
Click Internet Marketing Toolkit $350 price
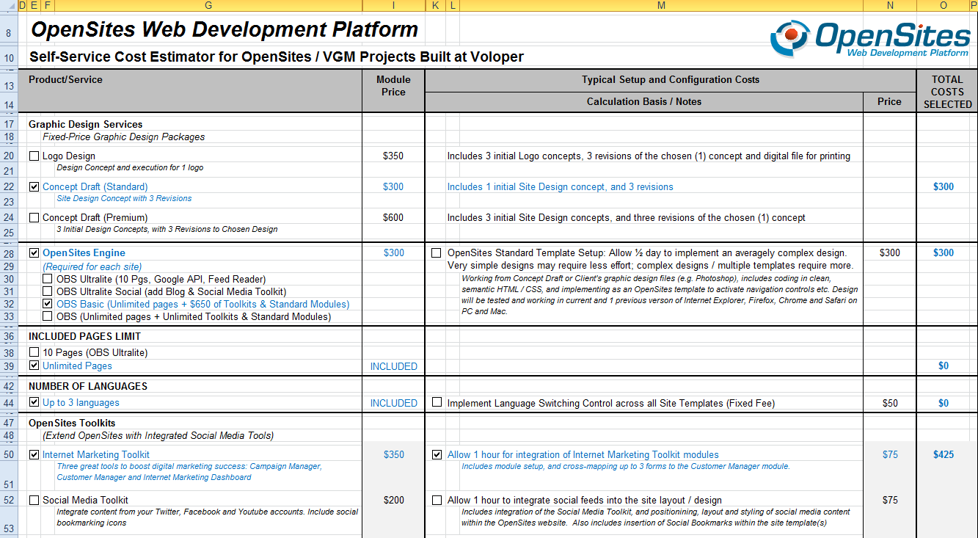click(x=393, y=455)
